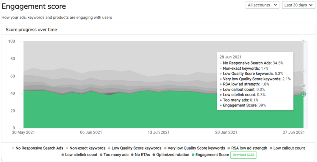Toggle Low sitelink count legend item
The width and height of the screenshot is (317, 162).
[81, 155]
